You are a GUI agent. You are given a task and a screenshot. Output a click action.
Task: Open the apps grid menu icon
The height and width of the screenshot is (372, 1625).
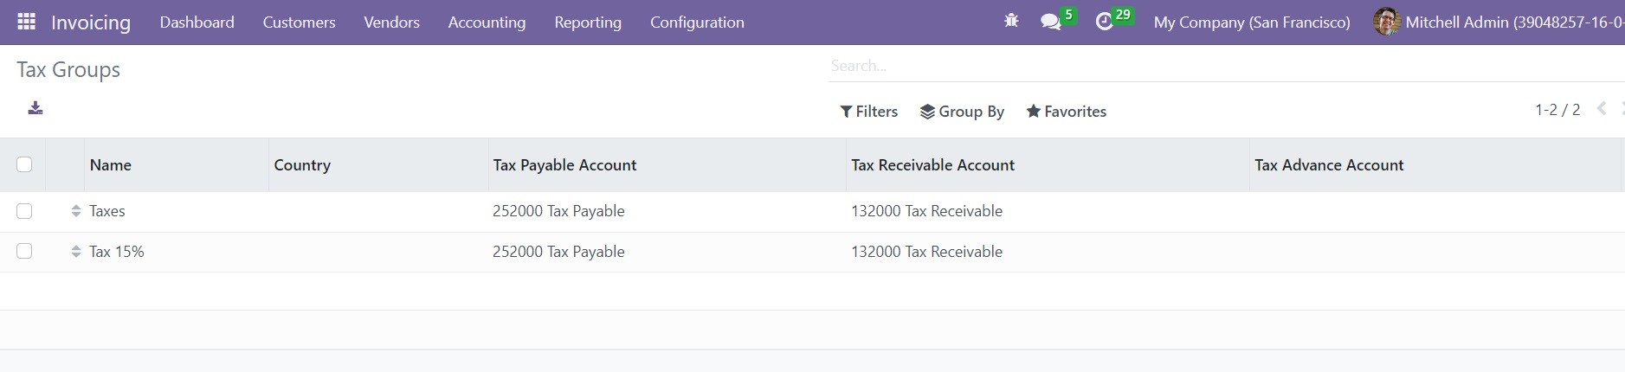point(26,22)
